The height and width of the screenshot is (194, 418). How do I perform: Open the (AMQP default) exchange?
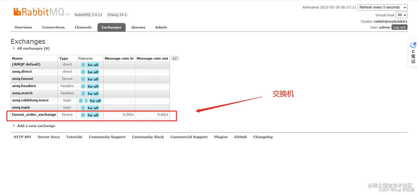click(x=26, y=64)
